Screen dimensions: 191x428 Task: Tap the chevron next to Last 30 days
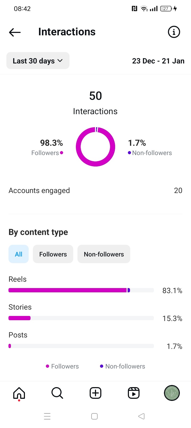coord(60,61)
